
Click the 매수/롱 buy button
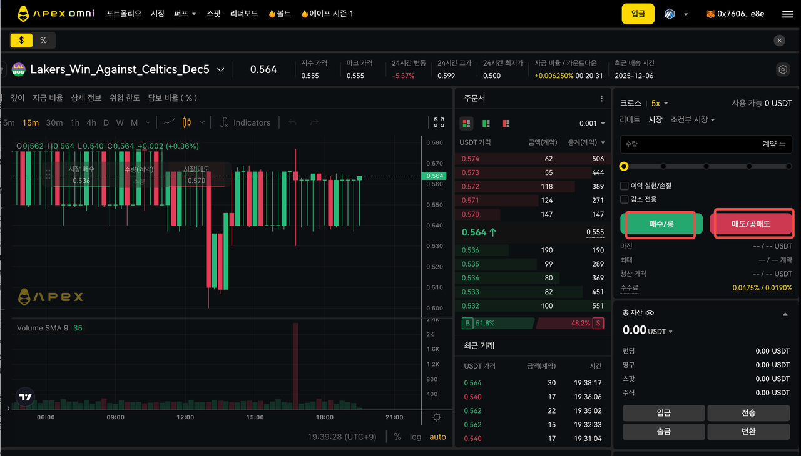pyautogui.click(x=661, y=224)
